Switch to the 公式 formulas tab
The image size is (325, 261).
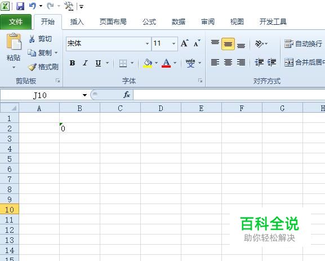pyautogui.click(x=149, y=22)
